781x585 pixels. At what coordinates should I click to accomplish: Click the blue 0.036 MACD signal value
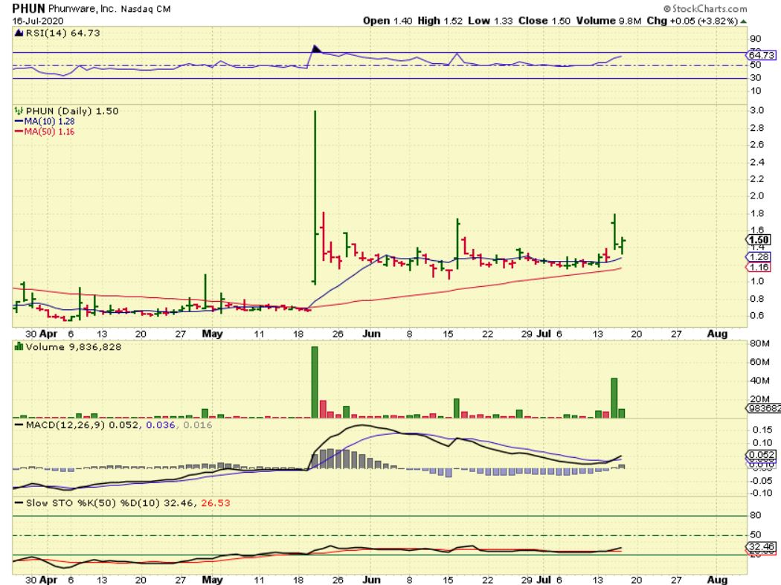tap(161, 425)
